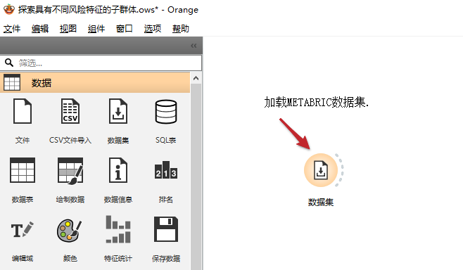The width and height of the screenshot is (463, 270).
Task: Click the 数据集 node on the canvas
Action: (321, 170)
